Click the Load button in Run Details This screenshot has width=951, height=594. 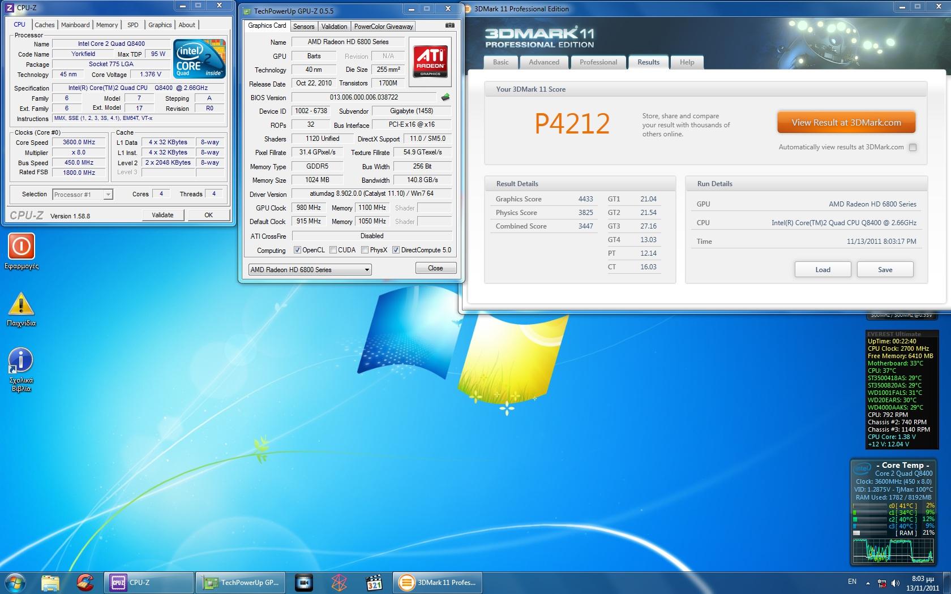[x=823, y=269]
